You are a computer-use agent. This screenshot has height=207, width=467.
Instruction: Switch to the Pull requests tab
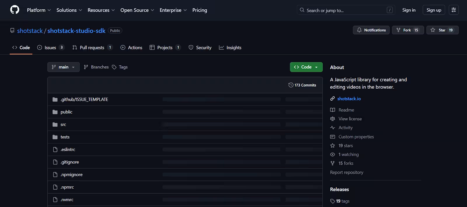tap(93, 48)
